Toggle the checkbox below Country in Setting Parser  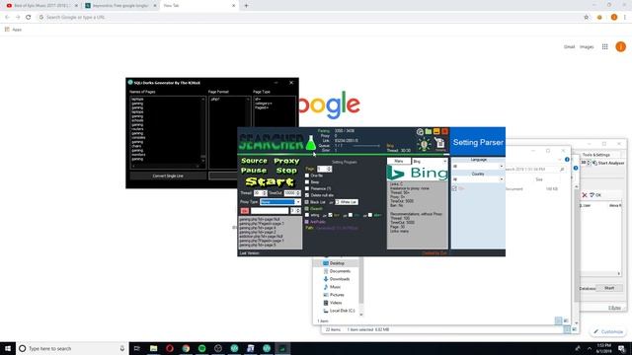[x=454, y=188]
